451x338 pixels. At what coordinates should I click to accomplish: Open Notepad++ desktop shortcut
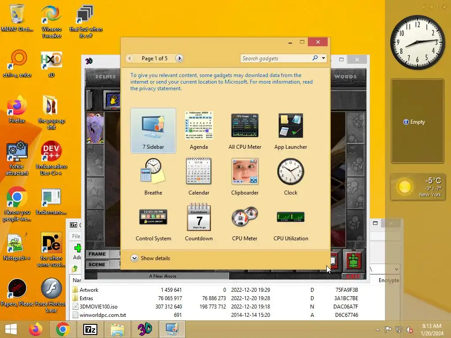click(17, 246)
